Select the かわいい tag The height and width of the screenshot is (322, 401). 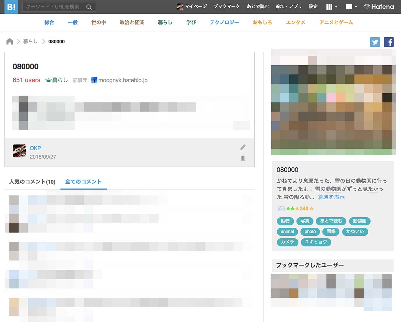[x=355, y=231]
